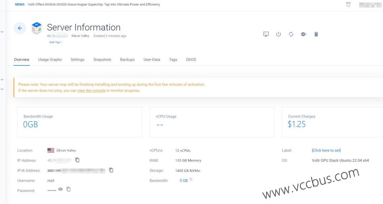383x204 pixels.
Task: Click the restart server icon
Action: pyautogui.click(x=291, y=34)
